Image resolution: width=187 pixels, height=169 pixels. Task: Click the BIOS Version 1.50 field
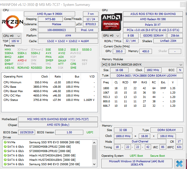[69, 132]
